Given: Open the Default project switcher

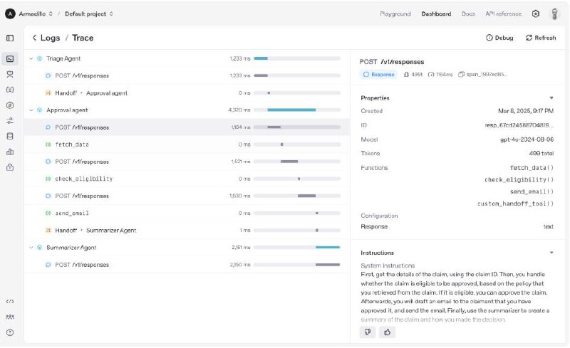Looking at the screenshot, I should click(x=89, y=14).
